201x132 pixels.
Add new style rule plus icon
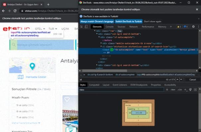pos(185,90)
